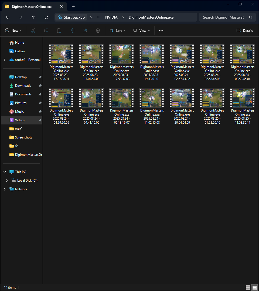Screen dimensions: 259x291
Task: Open the DigimonMastersOnline sidebar folder
Action: (22, 155)
